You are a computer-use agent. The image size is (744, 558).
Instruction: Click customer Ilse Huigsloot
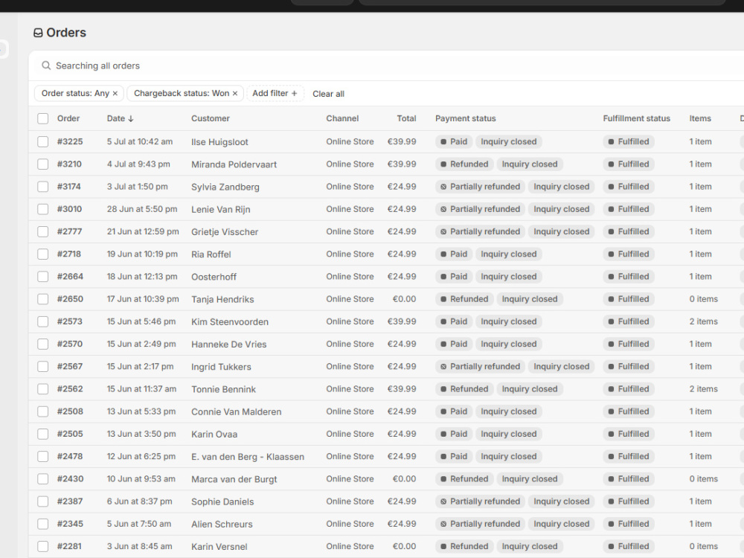(x=219, y=142)
